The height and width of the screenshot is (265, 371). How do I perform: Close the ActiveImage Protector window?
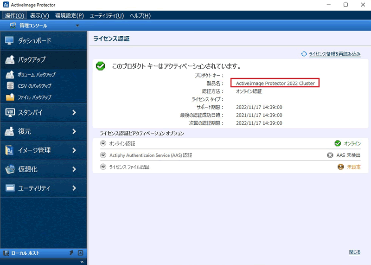click(363, 5)
